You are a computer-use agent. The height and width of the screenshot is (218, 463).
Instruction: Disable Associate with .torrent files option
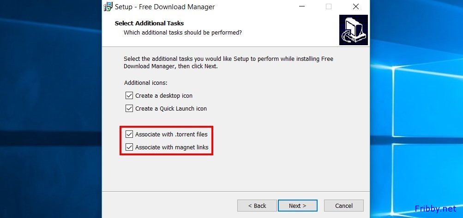coord(129,135)
